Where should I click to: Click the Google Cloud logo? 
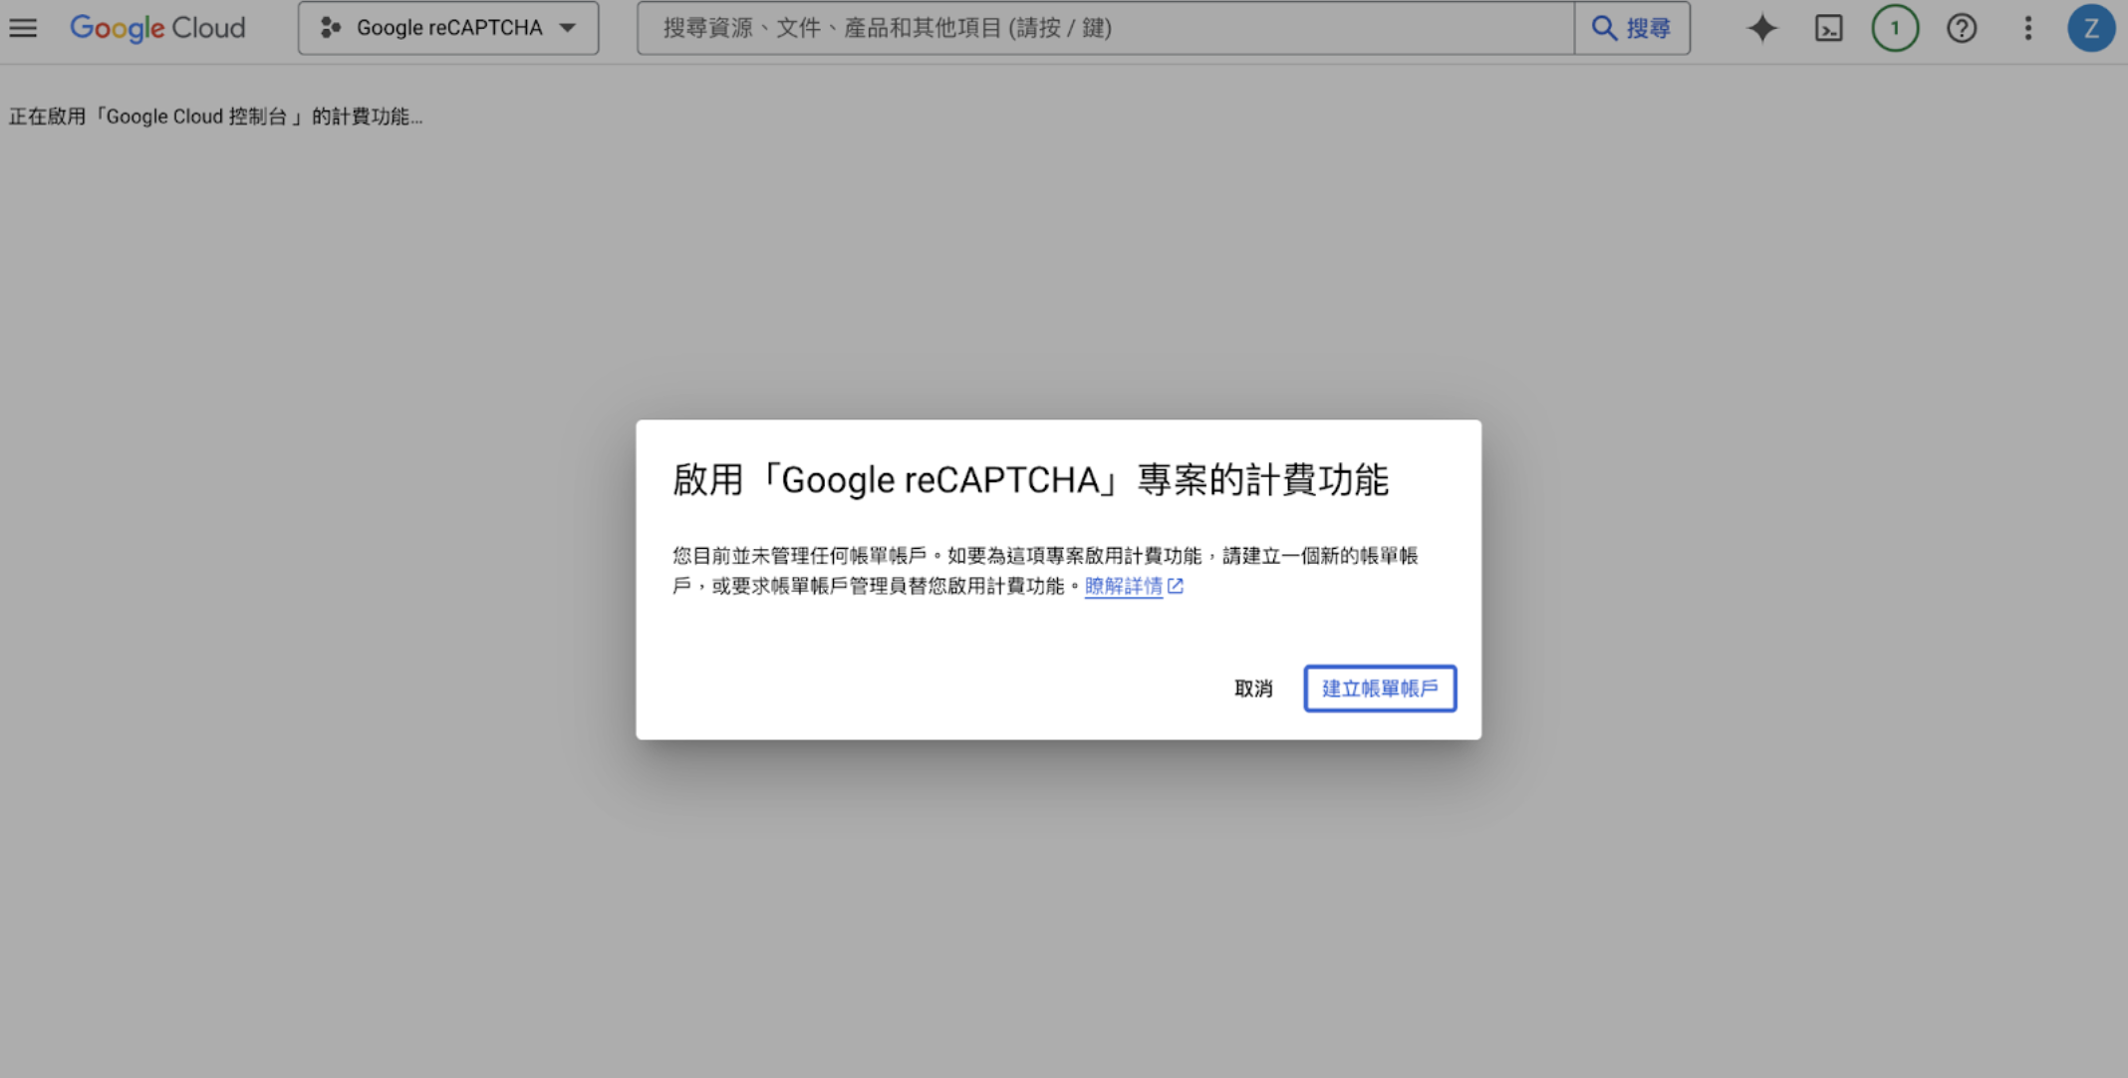point(157,28)
